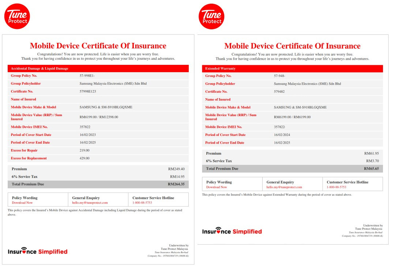Click 'Customer Service Hotline' heading on Extended Warranty certificate
The width and height of the screenshot is (395, 267).
coord(348,182)
